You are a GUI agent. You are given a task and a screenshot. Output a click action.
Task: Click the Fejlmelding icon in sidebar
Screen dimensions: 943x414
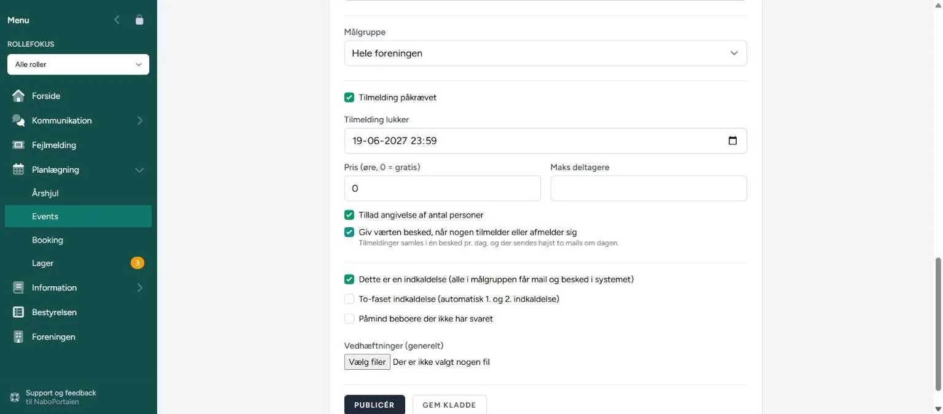pos(18,145)
